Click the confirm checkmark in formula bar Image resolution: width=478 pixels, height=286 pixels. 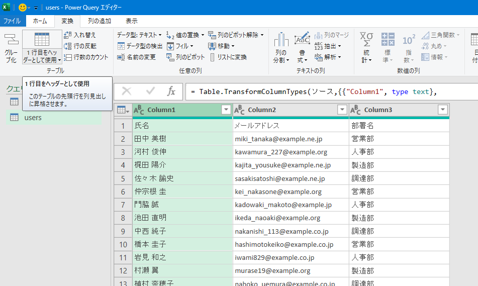coord(150,91)
